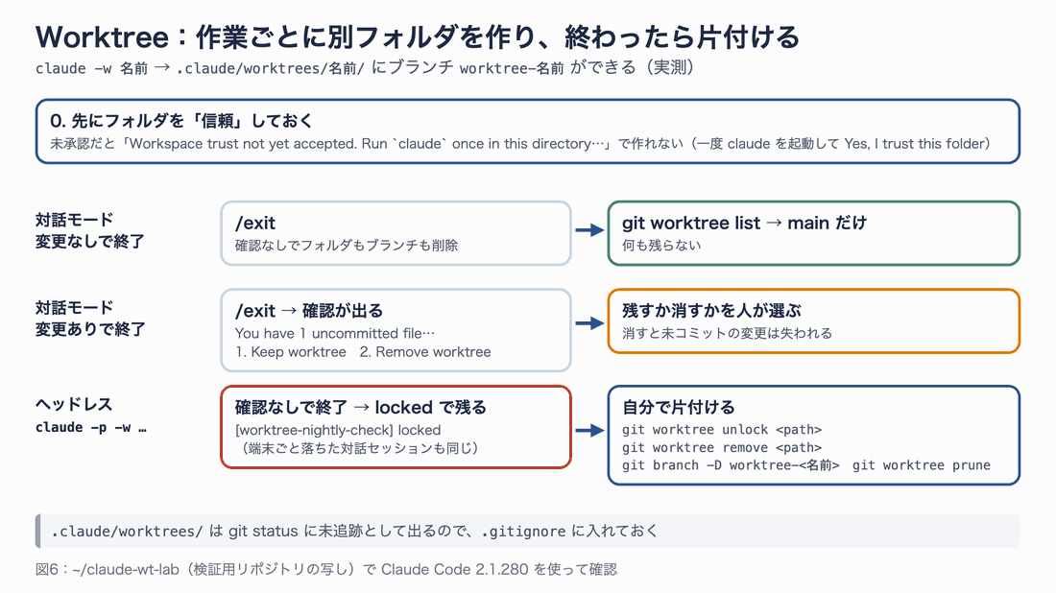Click the heading '自分で片付ける'
Screen dimensions: 1056x593
pyautogui.click(x=678, y=407)
